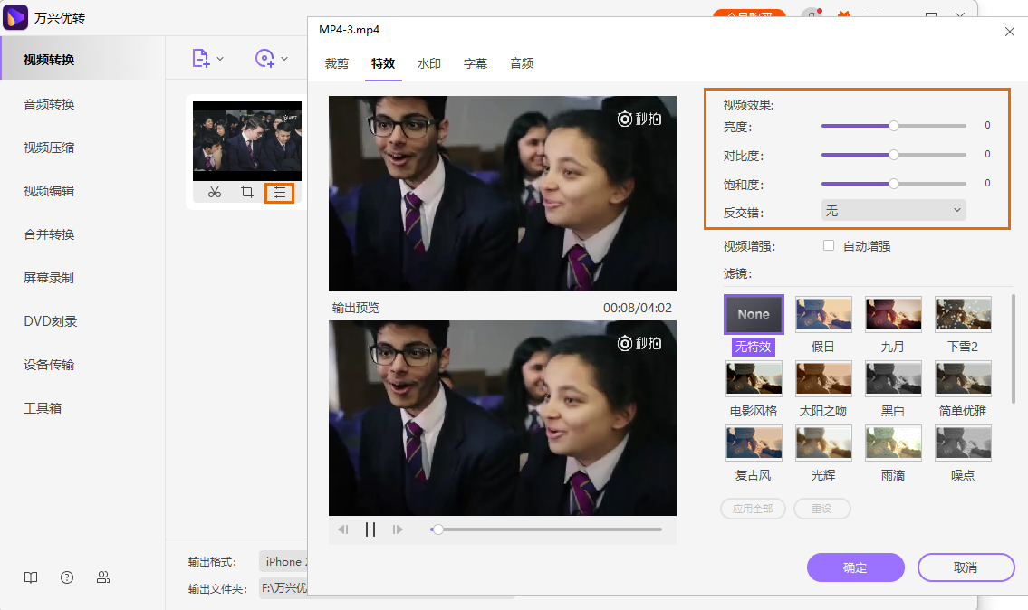Screen dimensions: 1028x610
Task: Click the scissors trim icon under thumbnail
Action: [215, 192]
